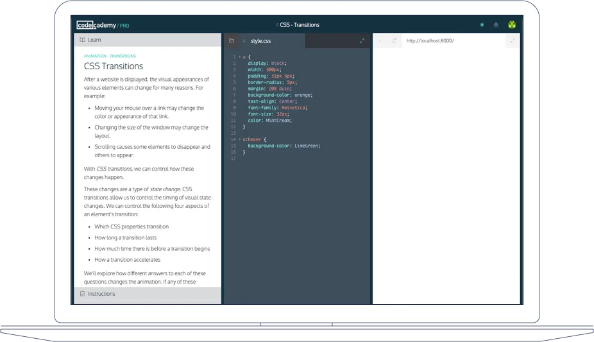Click line 'display: block;' in editor

267,64
